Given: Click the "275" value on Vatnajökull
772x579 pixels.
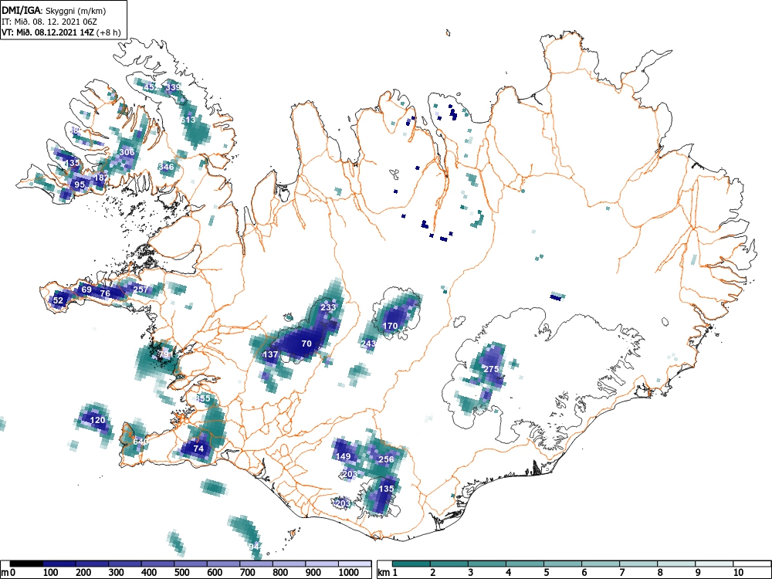Looking at the screenshot, I should pos(491,369).
